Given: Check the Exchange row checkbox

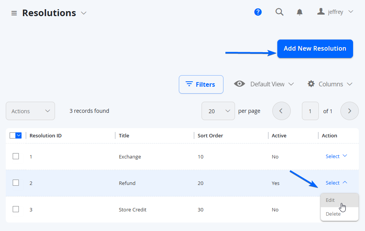Looking at the screenshot, I should click(x=16, y=156).
